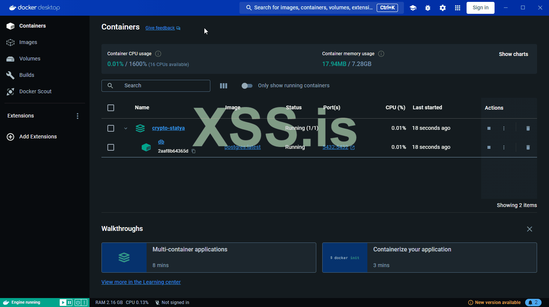Delete the db container
The height and width of the screenshot is (307, 549).
[x=528, y=147]
